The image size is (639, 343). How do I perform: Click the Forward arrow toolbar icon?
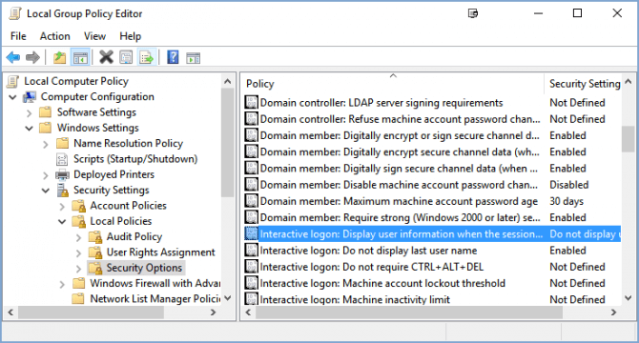click(32, 57)
